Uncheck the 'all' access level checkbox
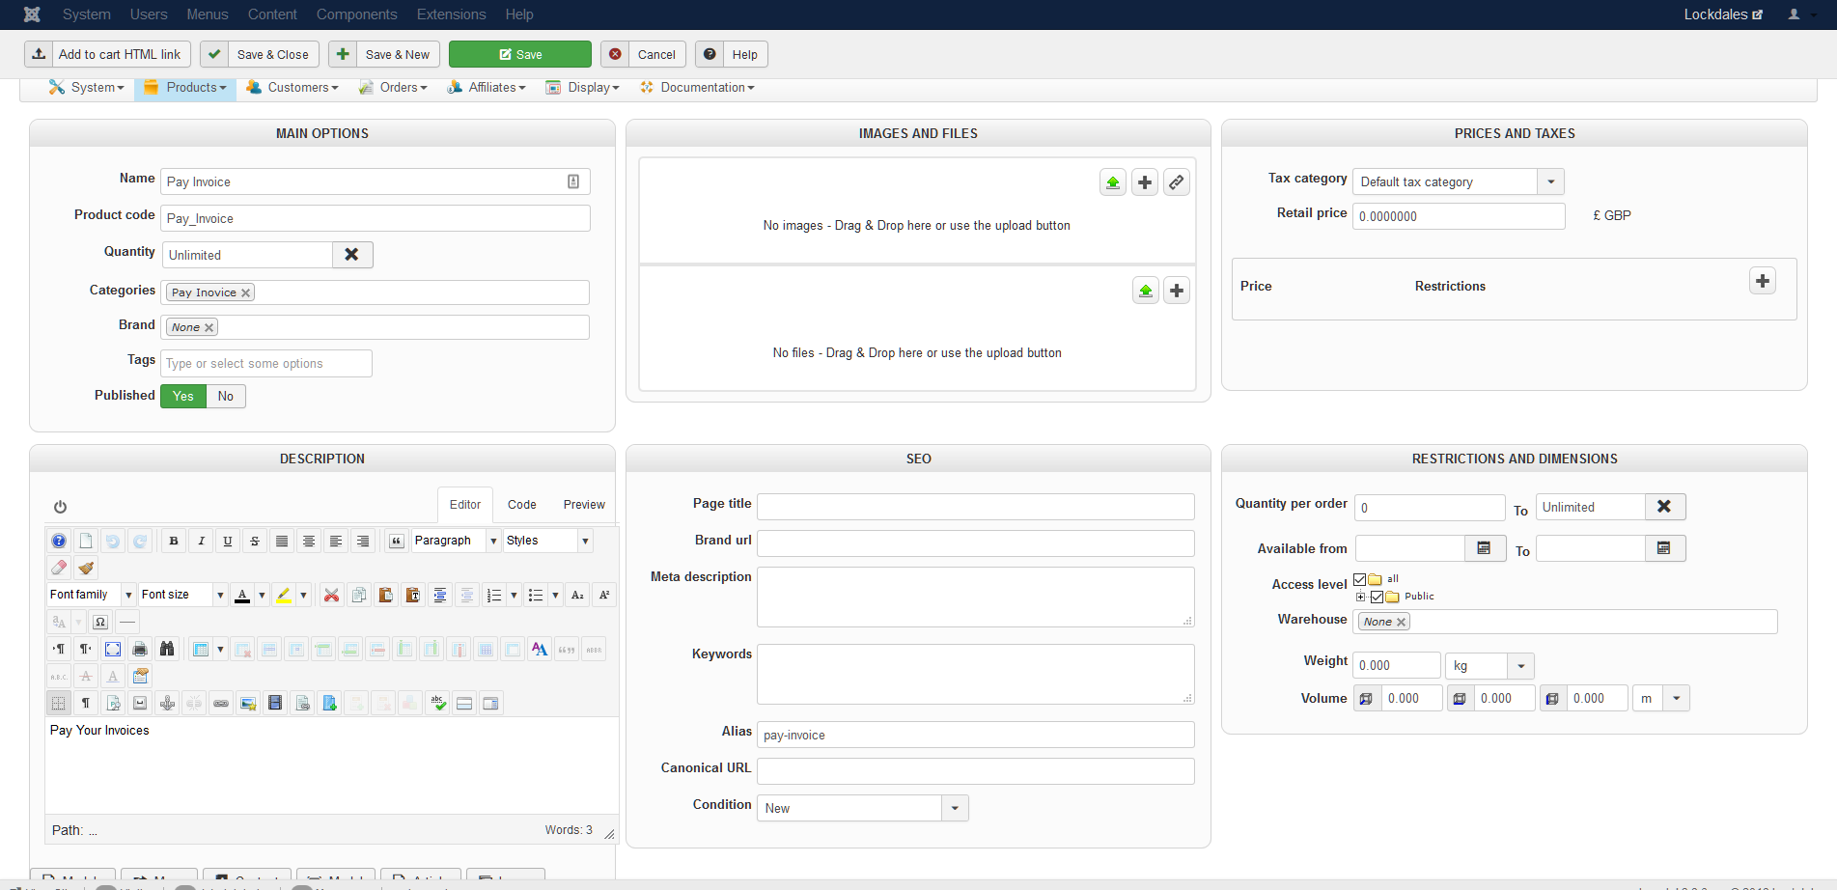Image resolution: width=1837 pixels, height=890 pixels. pos(1359,579)
